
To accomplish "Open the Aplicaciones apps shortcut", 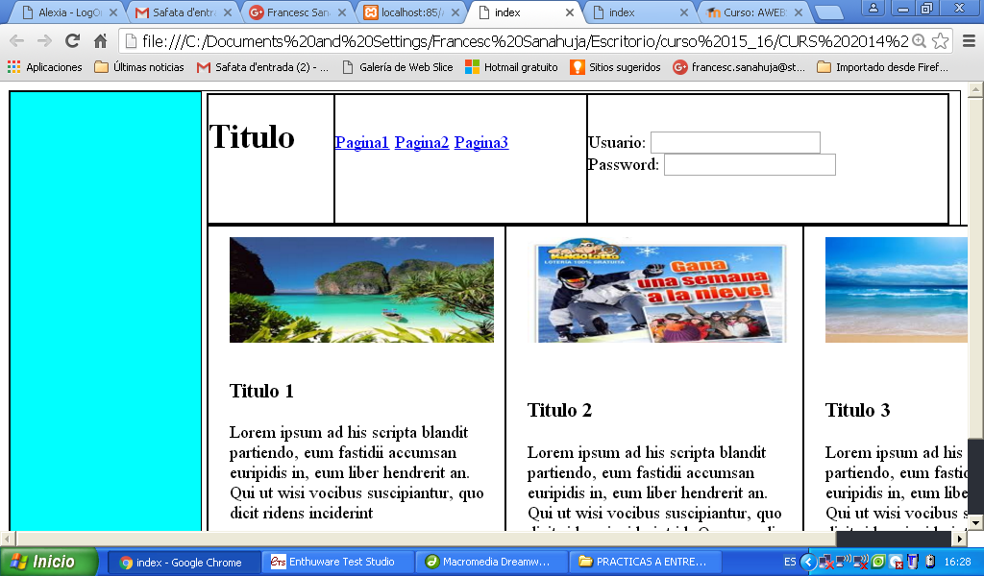I will click(x=44, y=67).
